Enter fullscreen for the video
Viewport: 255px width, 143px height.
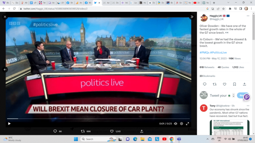[188, 123]
